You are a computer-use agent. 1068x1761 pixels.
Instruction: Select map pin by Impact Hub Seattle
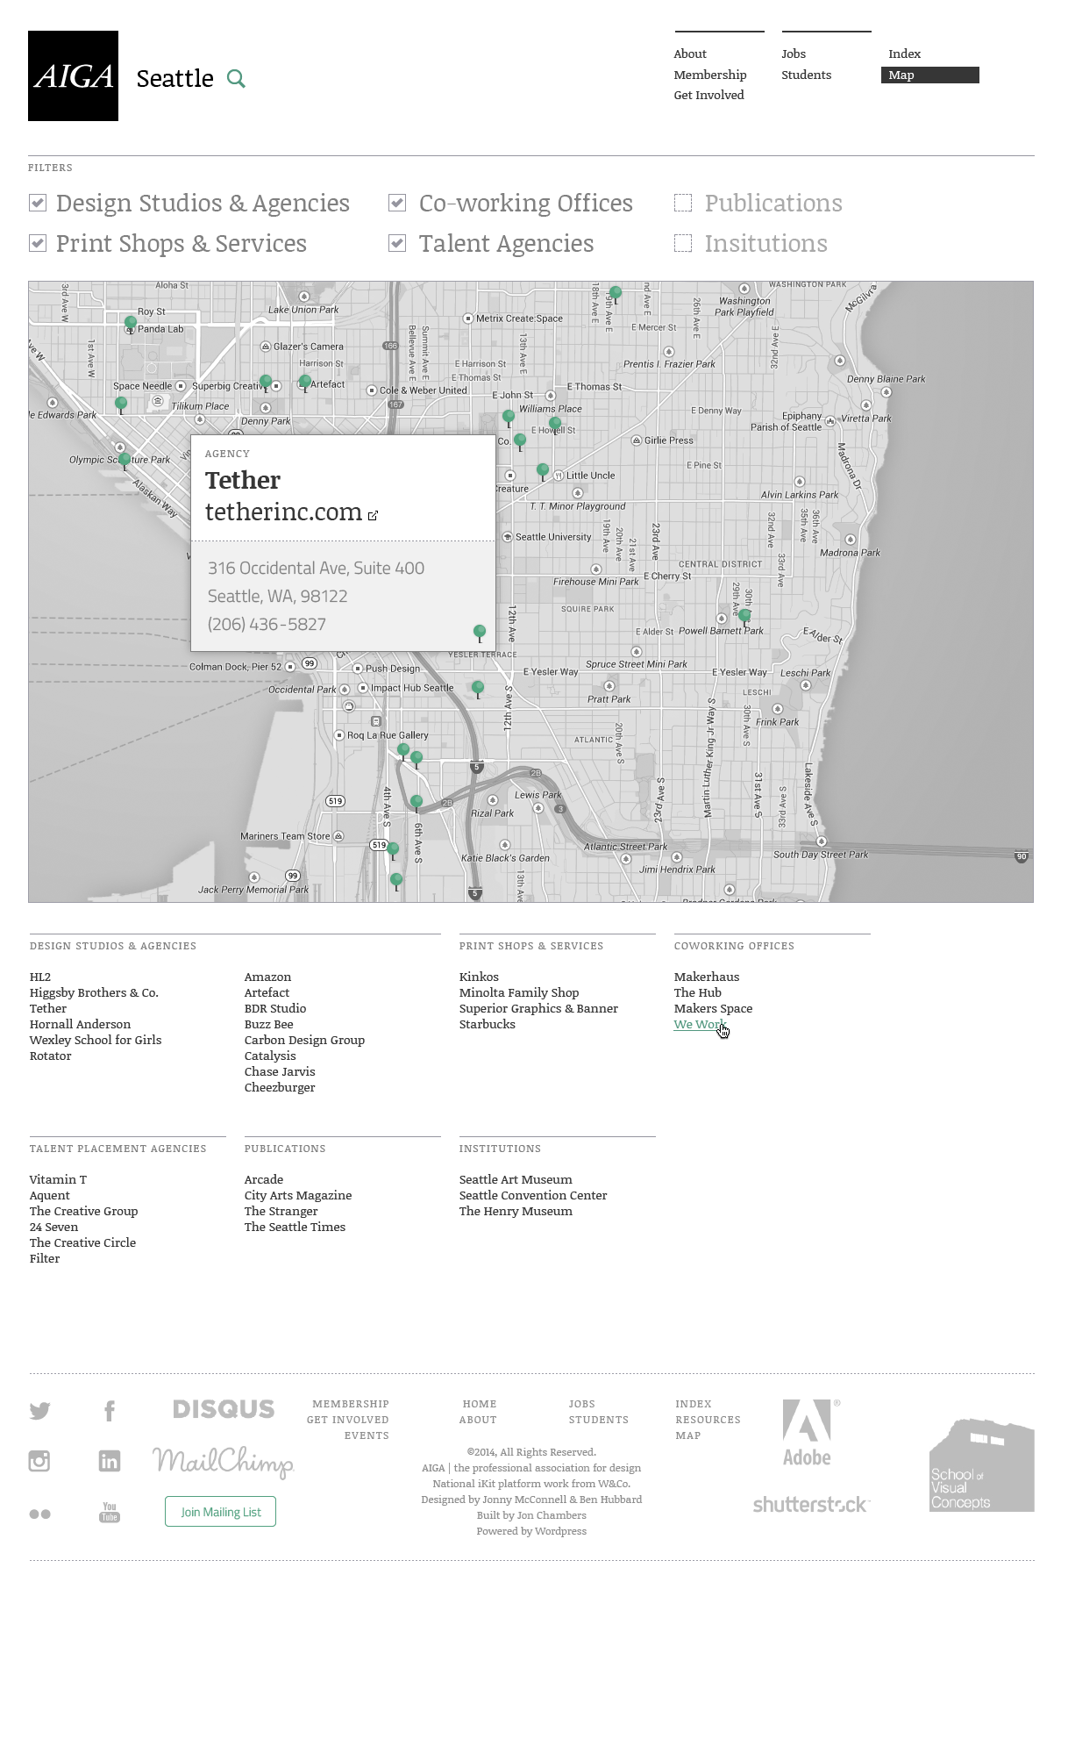click(x=478, y=689)
